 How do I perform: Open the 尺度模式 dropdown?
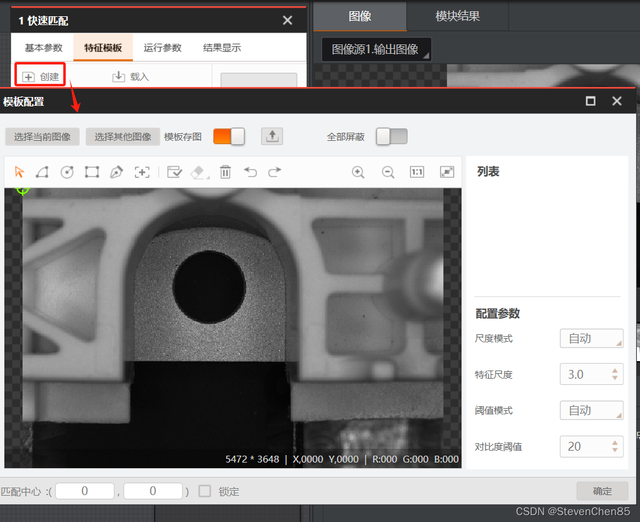[x=591, y=338]
